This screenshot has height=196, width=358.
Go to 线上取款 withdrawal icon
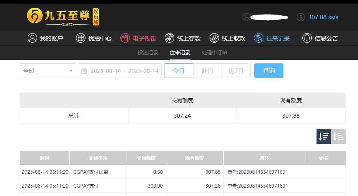214,38
